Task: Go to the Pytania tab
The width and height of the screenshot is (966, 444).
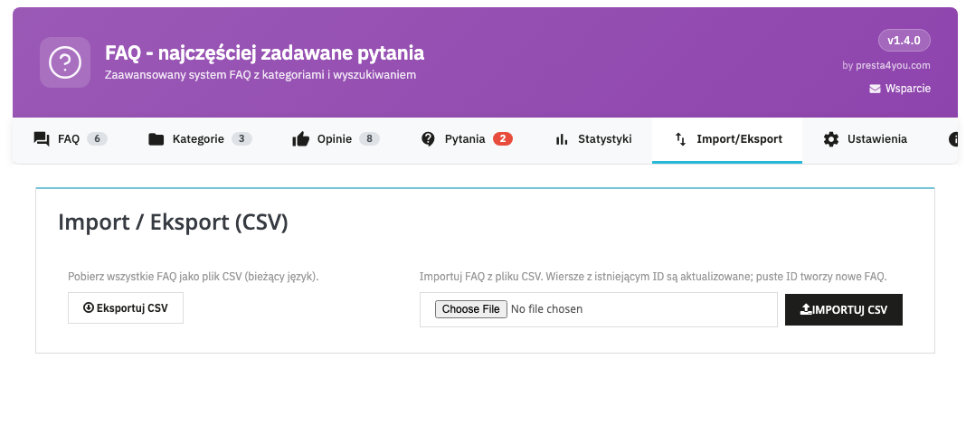Action: click(465, 139)
